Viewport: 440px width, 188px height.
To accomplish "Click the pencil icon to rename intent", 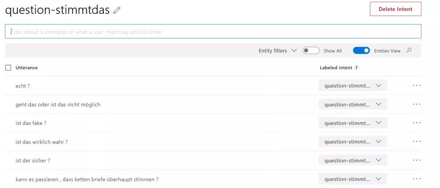I will pyautogui.click(x=117, y=11).
